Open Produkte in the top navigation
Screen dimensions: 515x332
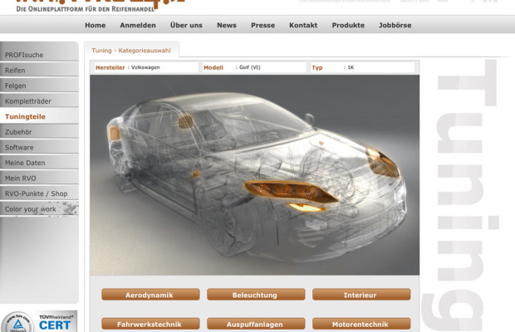pyautogui.click(x=348, y=25)
